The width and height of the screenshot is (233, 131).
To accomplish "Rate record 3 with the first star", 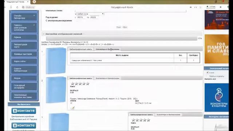I will coord(133,120).
